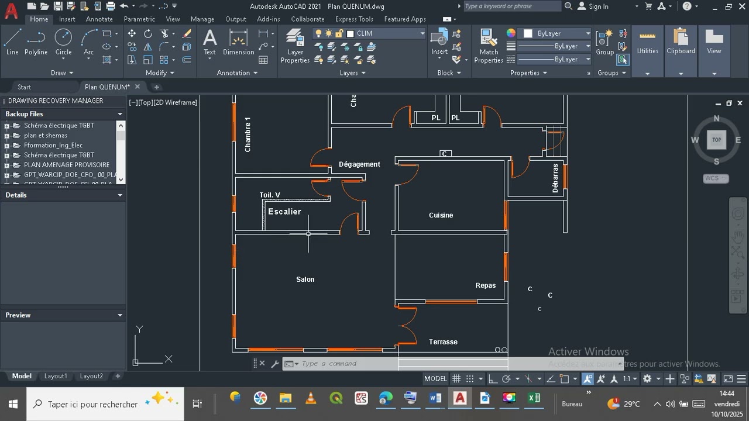Click object color wheel swatch
The width and height of the screenshot is (749, 421).
(511, 33)
